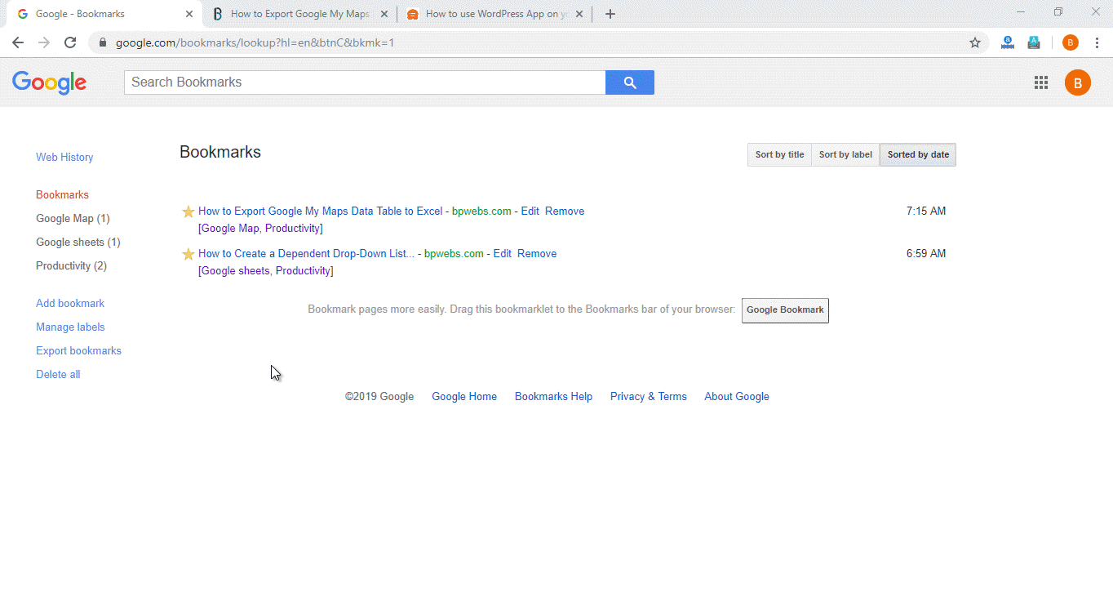Image resolution: width=1113 pixels, height=601 pixels.
Task: Sort bookmarks by title
Action: click(779, 154)
